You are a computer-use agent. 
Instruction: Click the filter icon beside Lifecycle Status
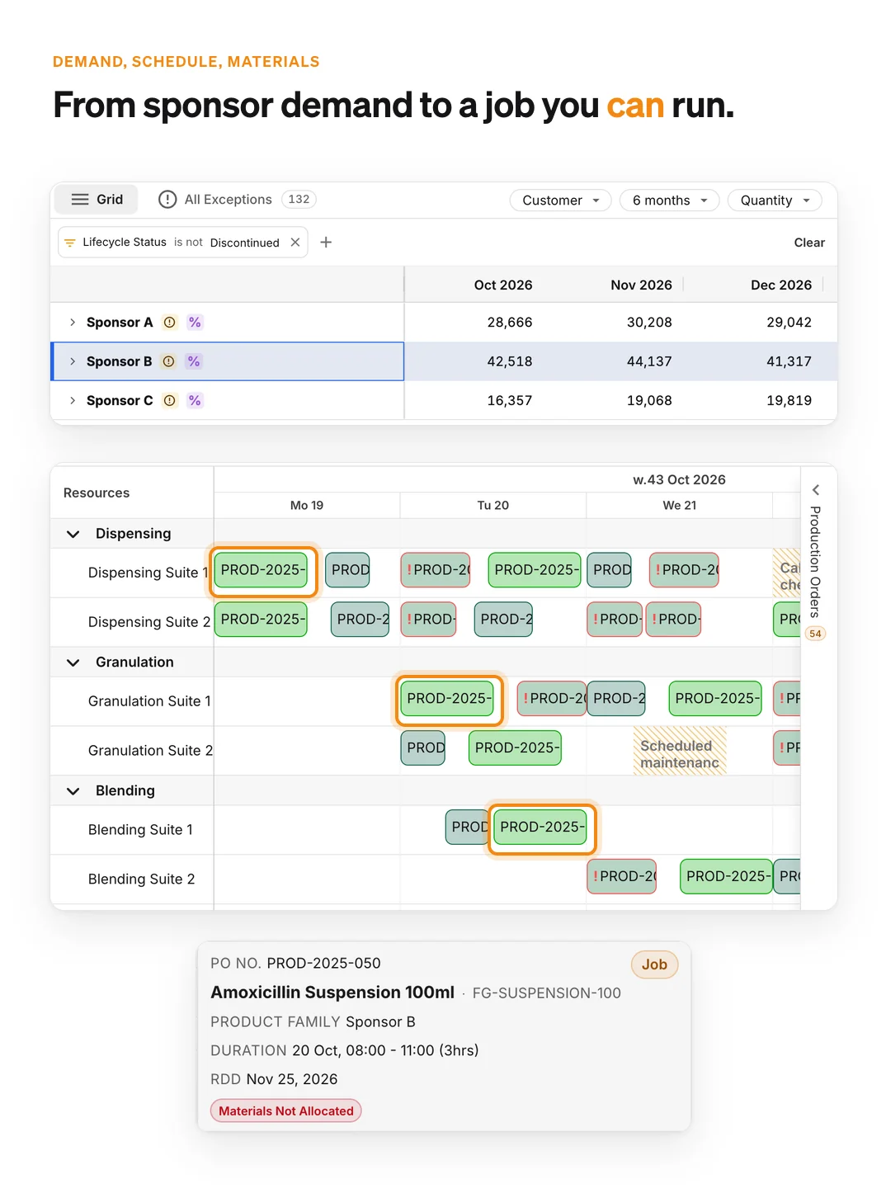(70, 243)
